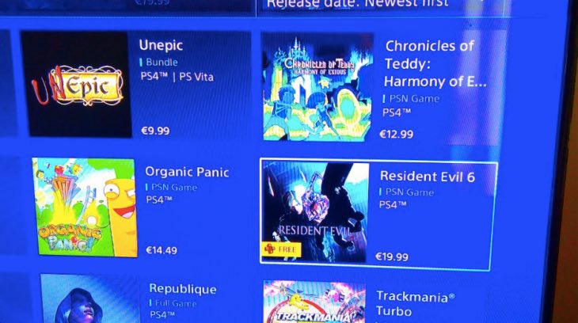
Task: Click the €12.99 price on Chronicles of Teddy
Action: pos(396,135)
